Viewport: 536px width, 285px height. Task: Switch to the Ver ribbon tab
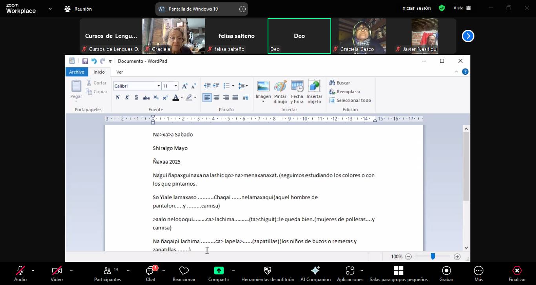point(120,72)
